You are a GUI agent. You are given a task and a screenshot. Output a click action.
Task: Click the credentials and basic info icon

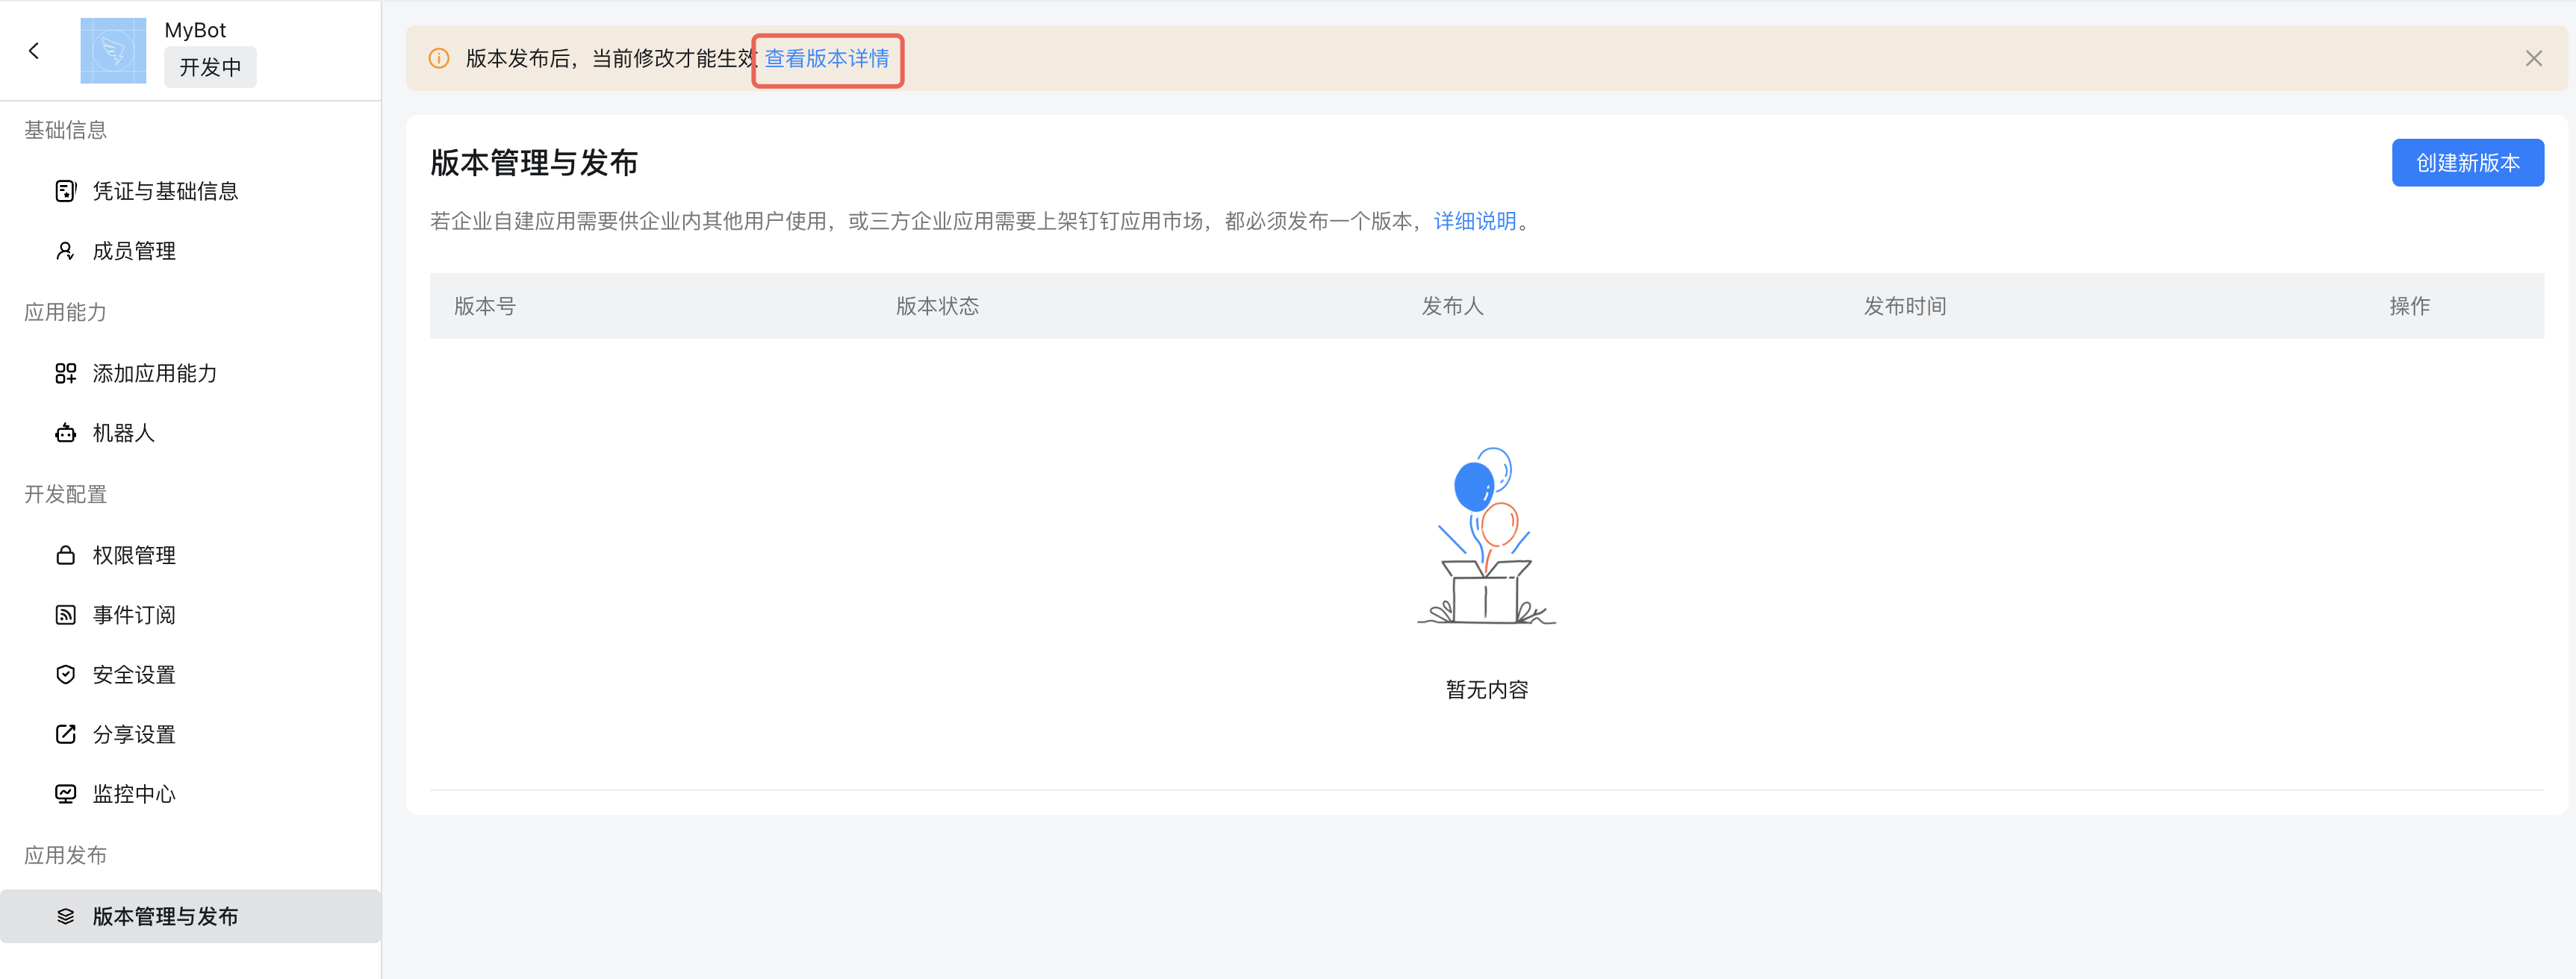point(66,191)
